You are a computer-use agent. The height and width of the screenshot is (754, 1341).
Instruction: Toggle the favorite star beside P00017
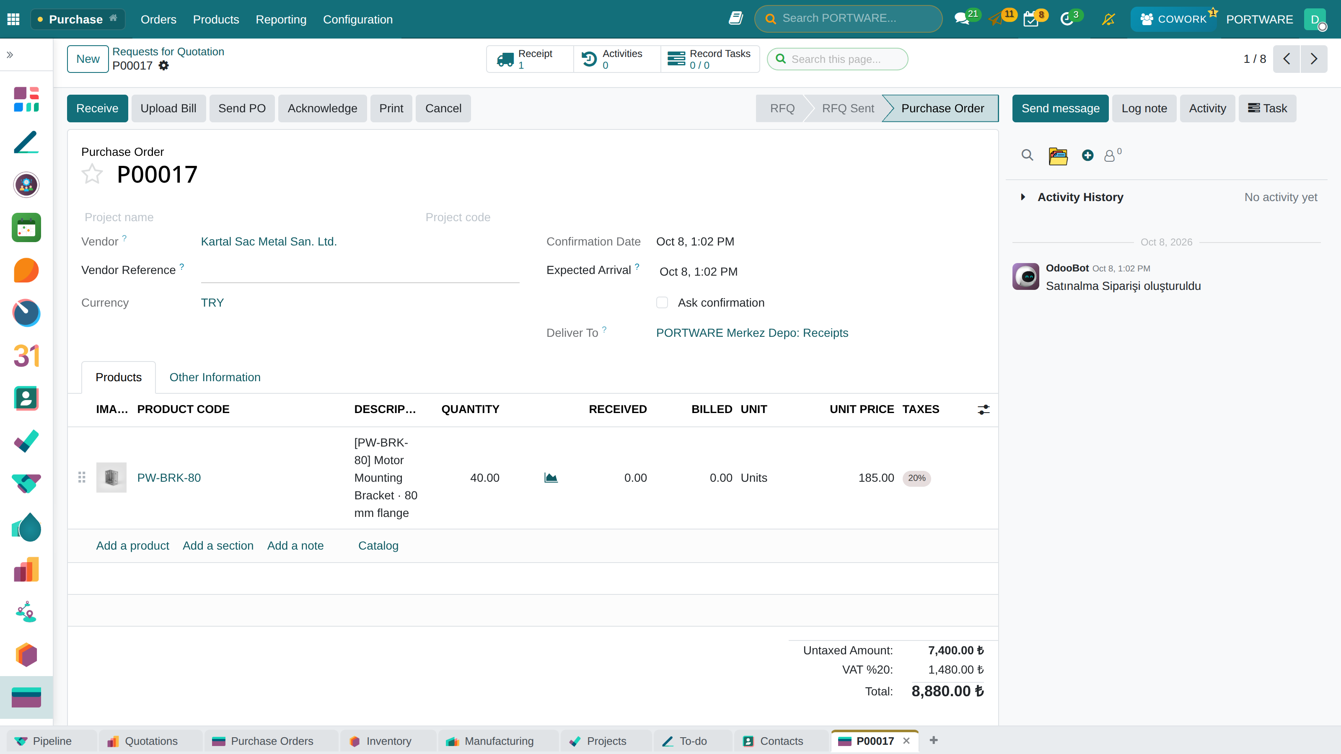(92, 174)
